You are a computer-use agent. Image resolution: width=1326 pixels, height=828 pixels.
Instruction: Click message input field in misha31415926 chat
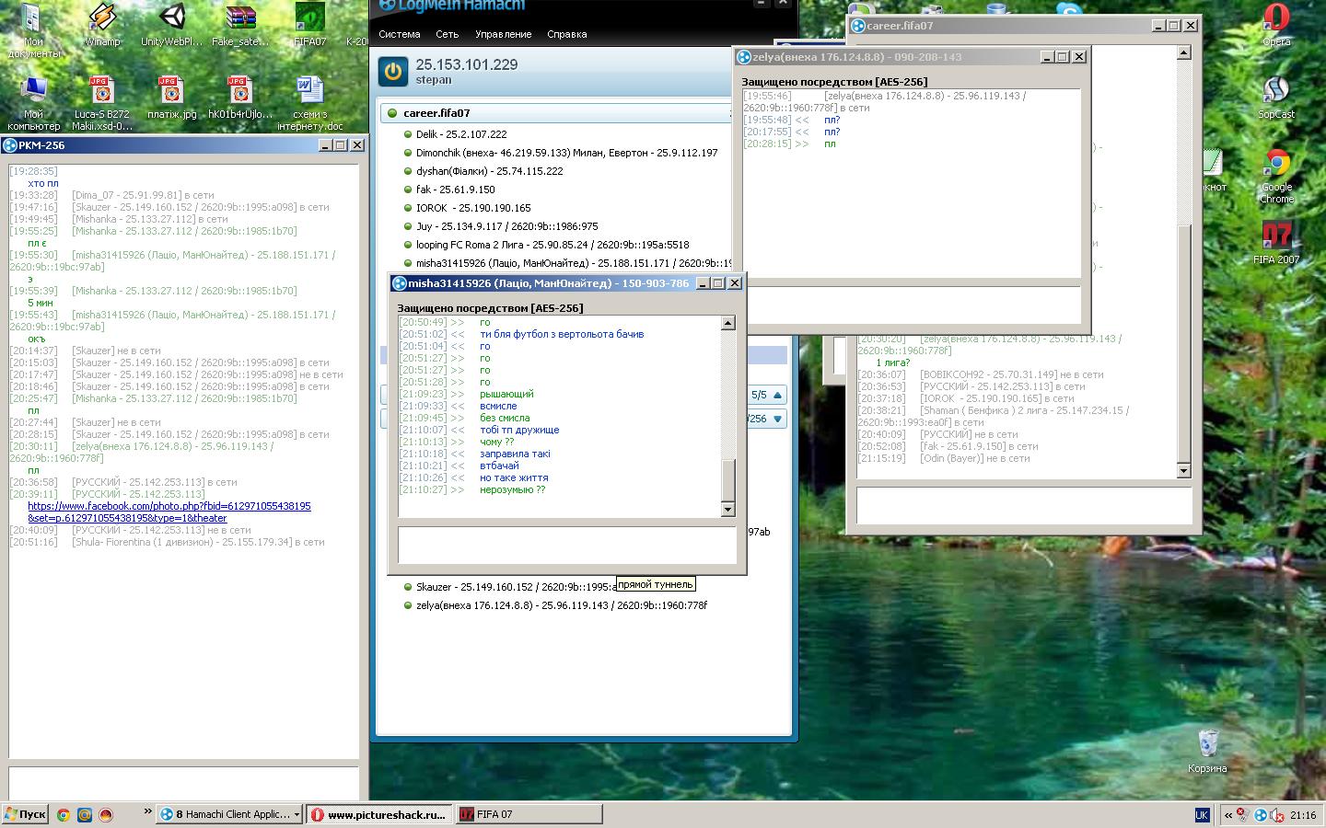pos(566,545)
